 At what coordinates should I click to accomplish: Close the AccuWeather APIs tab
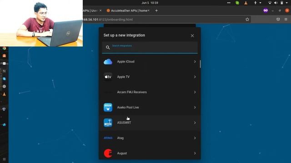[x=149, y=11]
